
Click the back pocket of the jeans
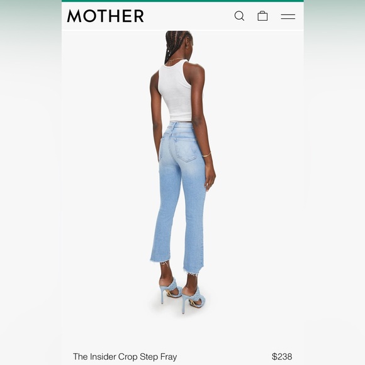pyautogui.click(x=186, y=150)
